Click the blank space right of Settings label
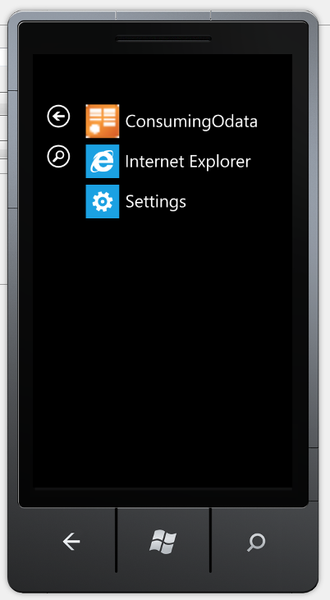330x600 pixels. (237, 202)
